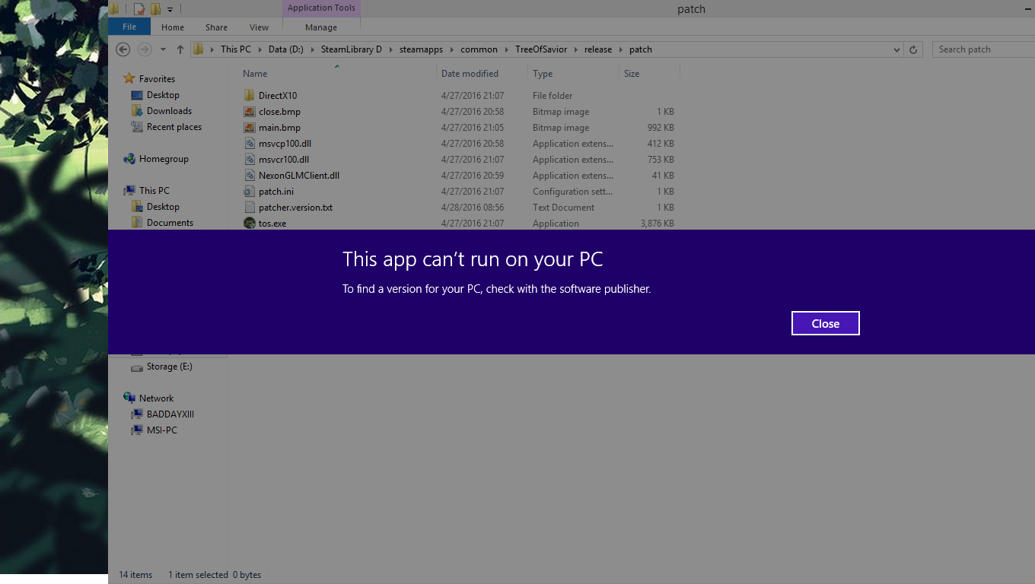
Task: Click TreeOfSavior in the address breadcrumb
Action: [540, 49]
